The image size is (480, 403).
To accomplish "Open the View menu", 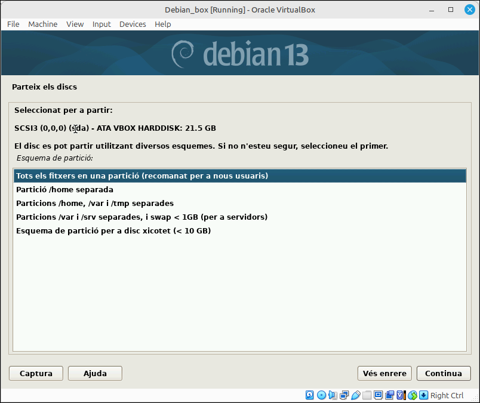I will pos(75,24).
